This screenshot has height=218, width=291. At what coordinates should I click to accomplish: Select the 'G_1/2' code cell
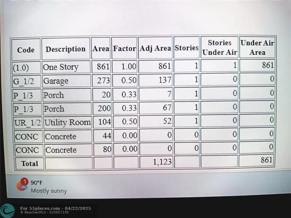pyautogui.click(x=27, y=81)
